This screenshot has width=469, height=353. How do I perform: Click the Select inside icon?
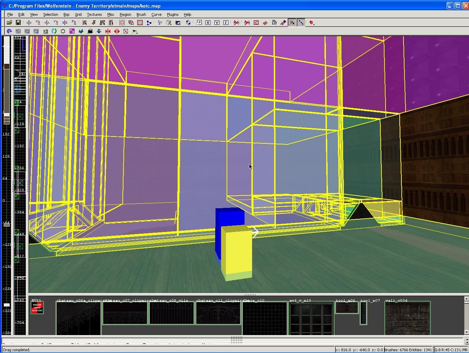(x=111, y=22)
